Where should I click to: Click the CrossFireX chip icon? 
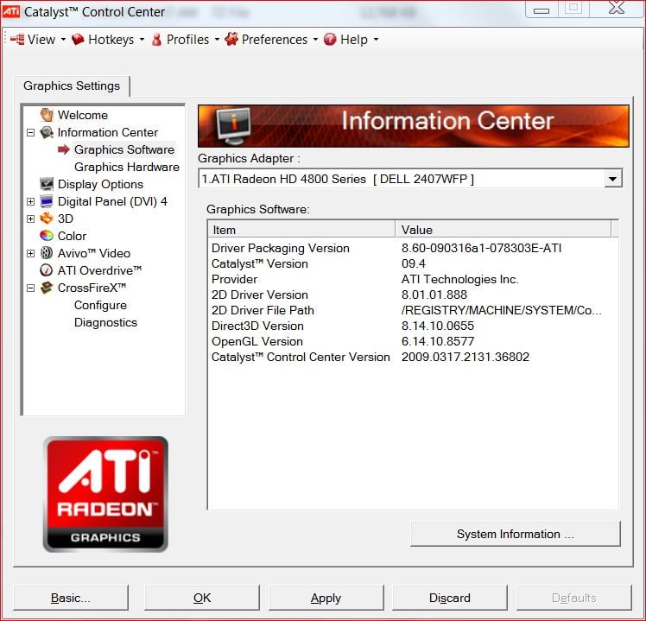click(47, 288)
